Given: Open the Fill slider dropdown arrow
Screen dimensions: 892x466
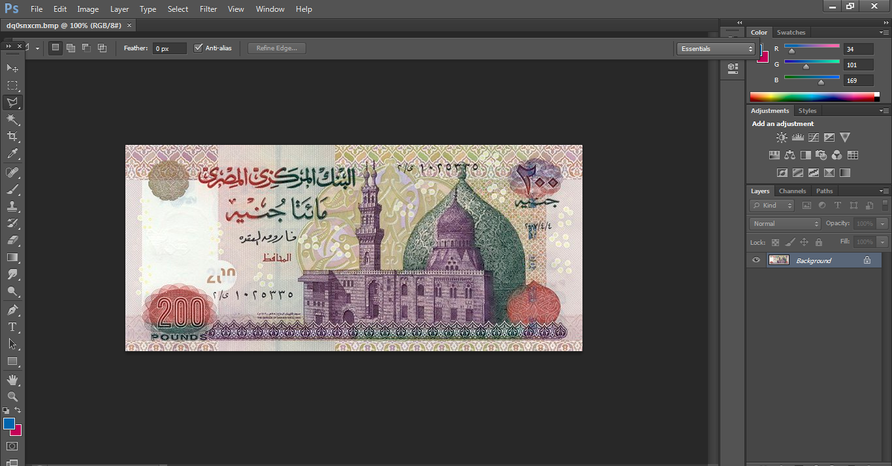Looking at the screenshot, I should click(x=883, y=241).
